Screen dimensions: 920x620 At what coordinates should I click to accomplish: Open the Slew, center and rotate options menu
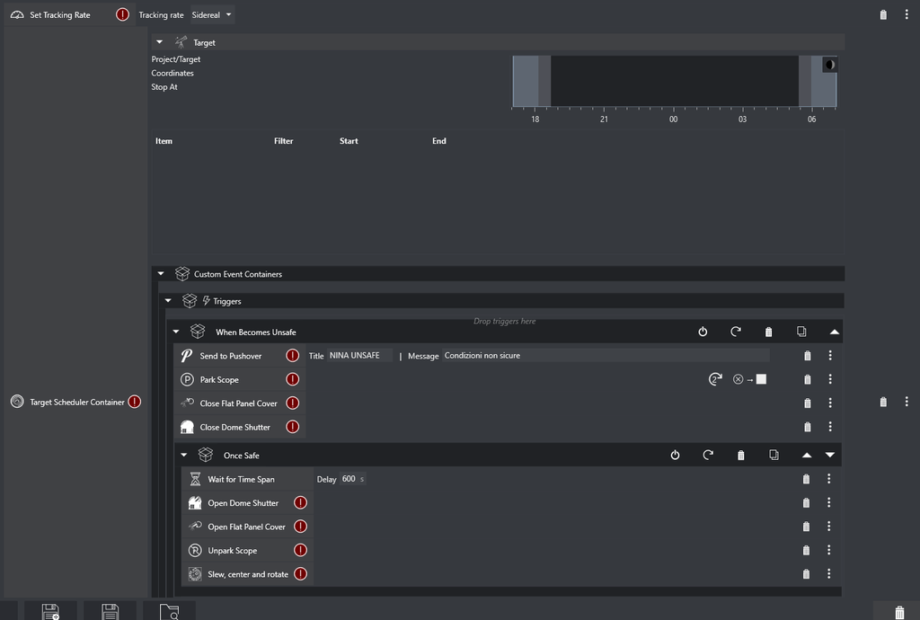[x=829, y=574]
